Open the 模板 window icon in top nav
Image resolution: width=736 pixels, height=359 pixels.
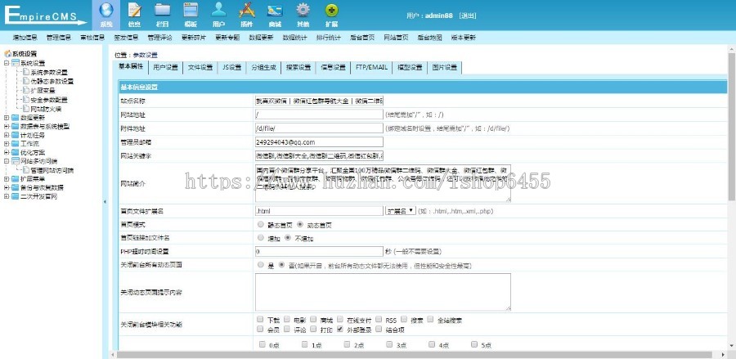click(191, 11)
